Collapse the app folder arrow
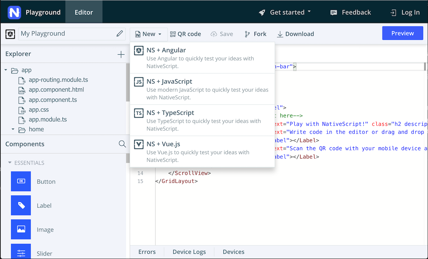This screenshot has width=428, height=259. 6,70
